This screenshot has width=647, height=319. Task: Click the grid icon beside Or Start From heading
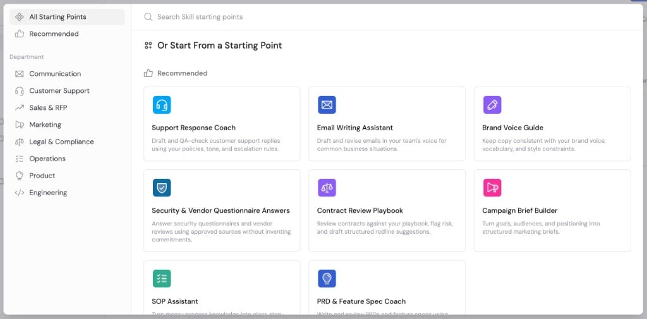pyautogui.click(x=148, y=45)
